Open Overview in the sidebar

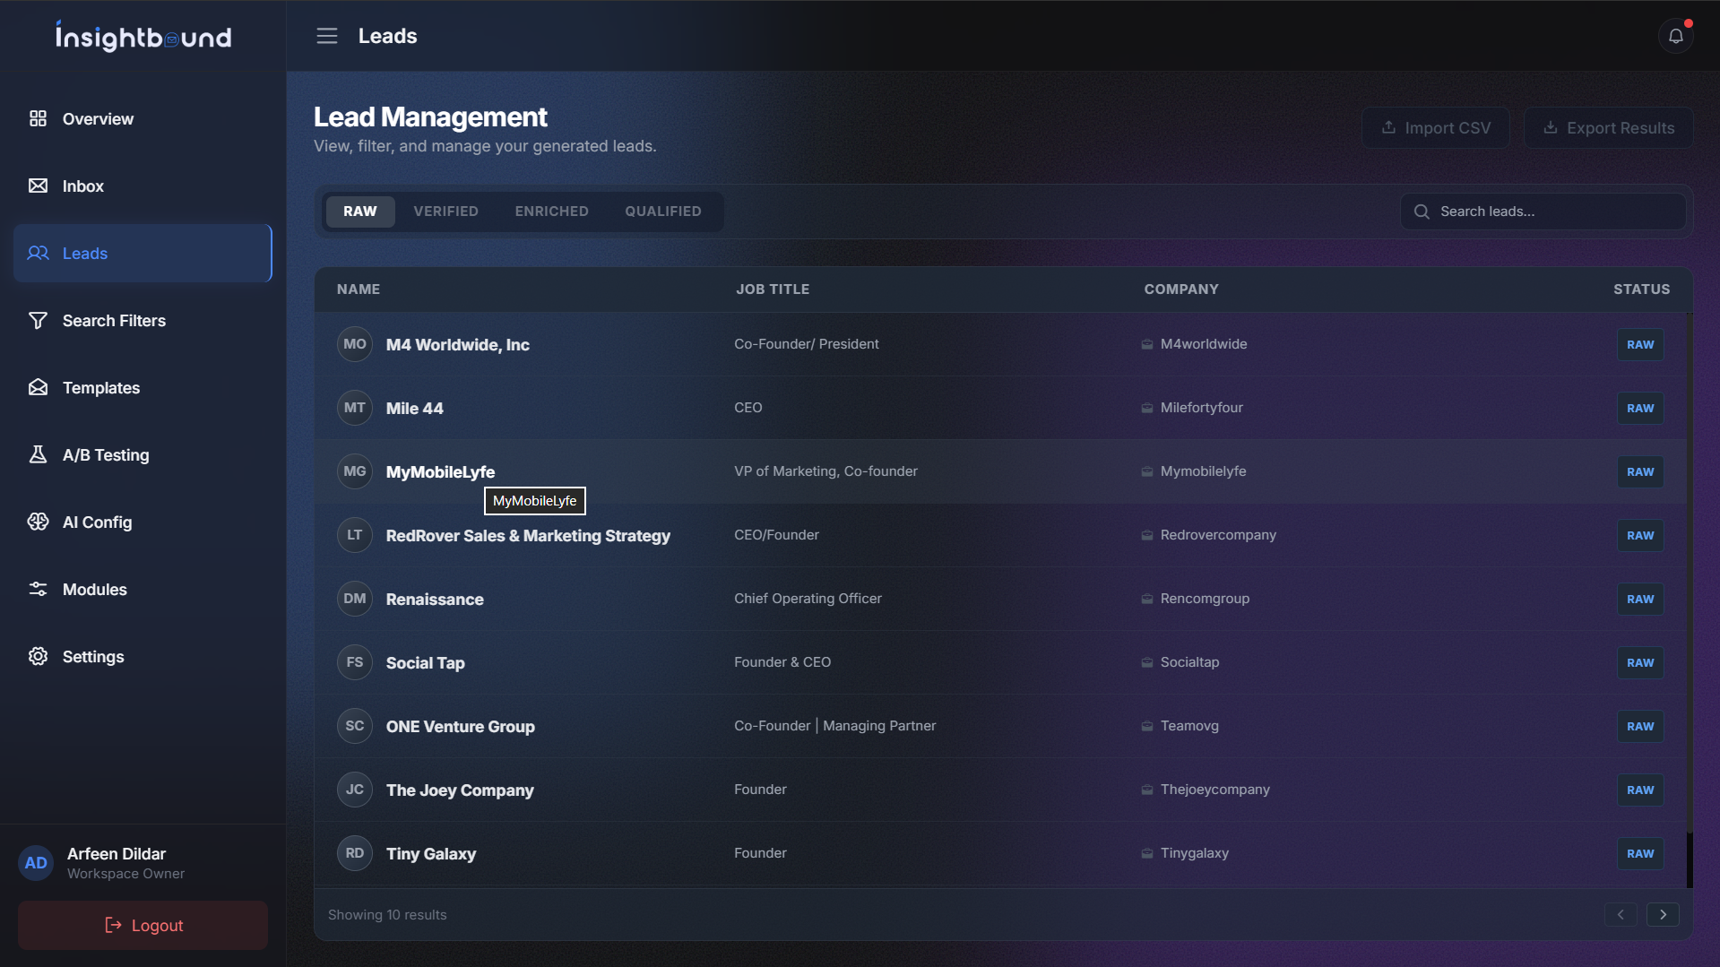(x=143, y=118)
